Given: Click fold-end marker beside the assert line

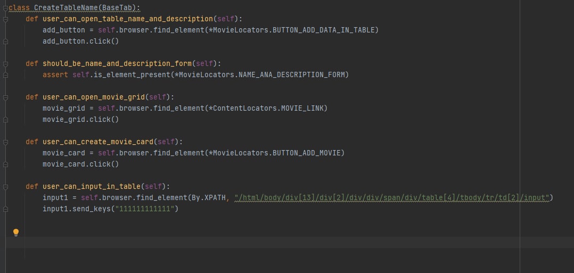Looking at the screenshot, I should pos(5,75).
